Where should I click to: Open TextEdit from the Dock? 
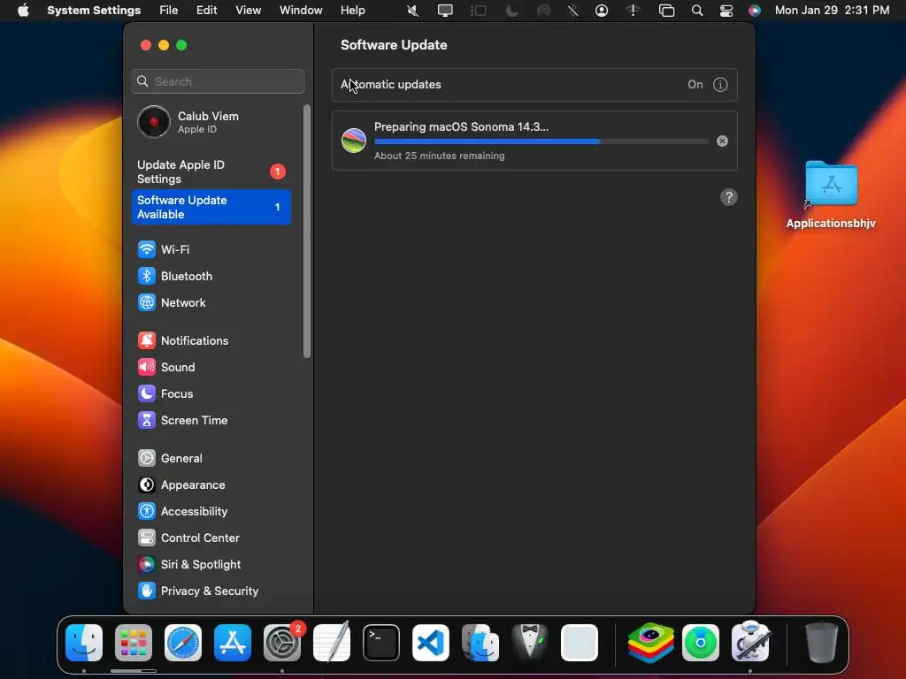[x=332, y=643]
